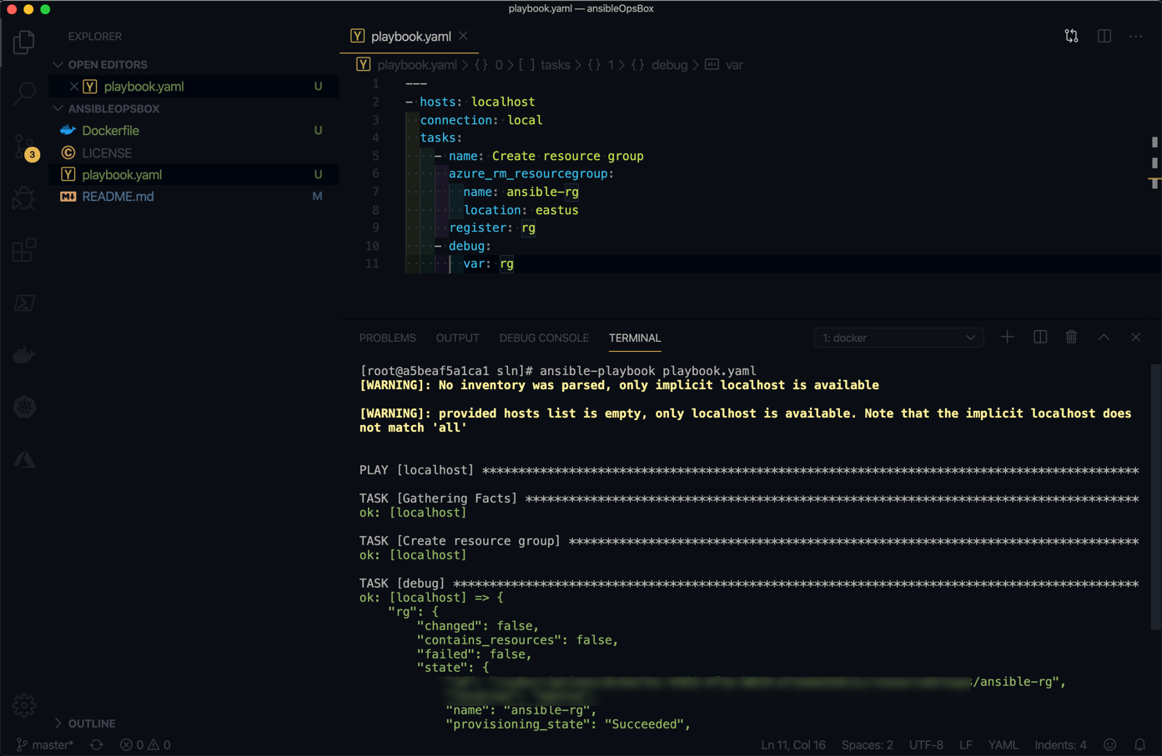
Task: Open the Extensions view icon
Action: point(24,250)
